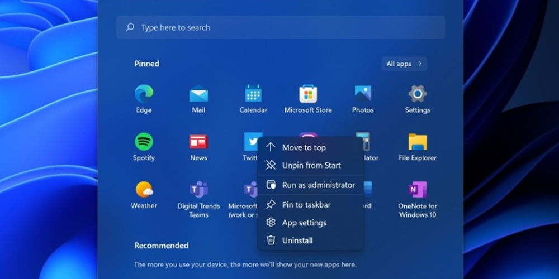
Task: Click the Recommended section heading
Action: tap(161, 245)
